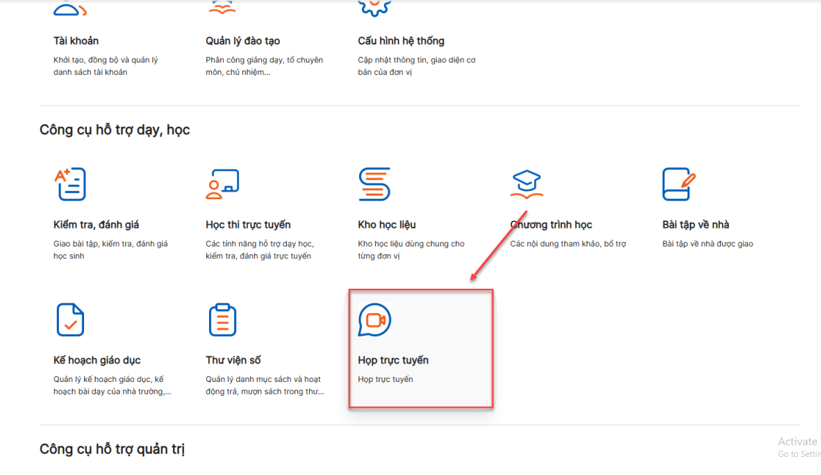This screenshot has height=475, width=821.
Task: Open the Kiểm tra, đánh giá title
Action: (96, 225)
